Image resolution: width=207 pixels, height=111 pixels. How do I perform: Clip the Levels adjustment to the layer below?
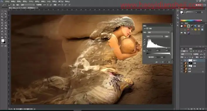(156, 62)
